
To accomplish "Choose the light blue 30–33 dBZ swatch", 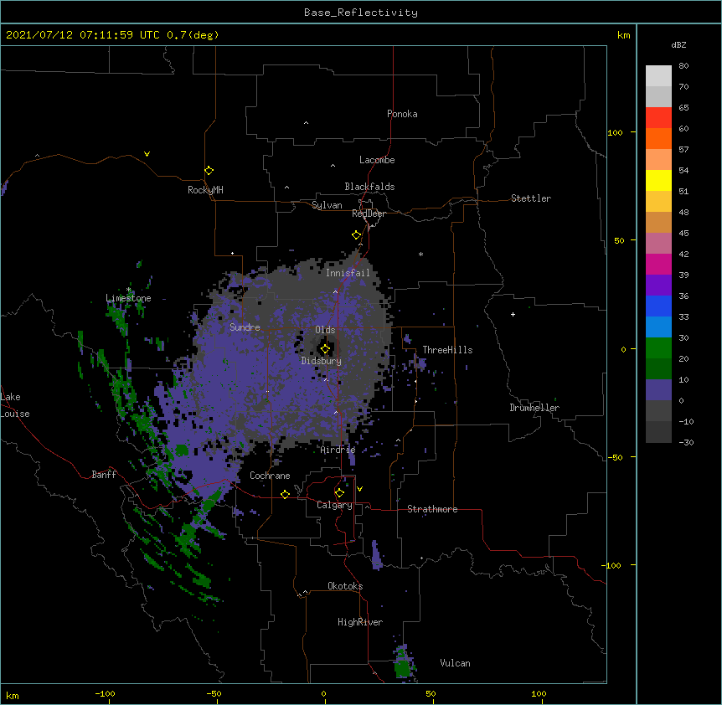I will pos(658,327).
